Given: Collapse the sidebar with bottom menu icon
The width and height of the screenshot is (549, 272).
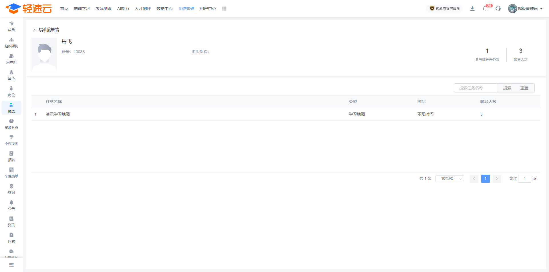Looking at the screenshot, I should (x=11, y=265).
